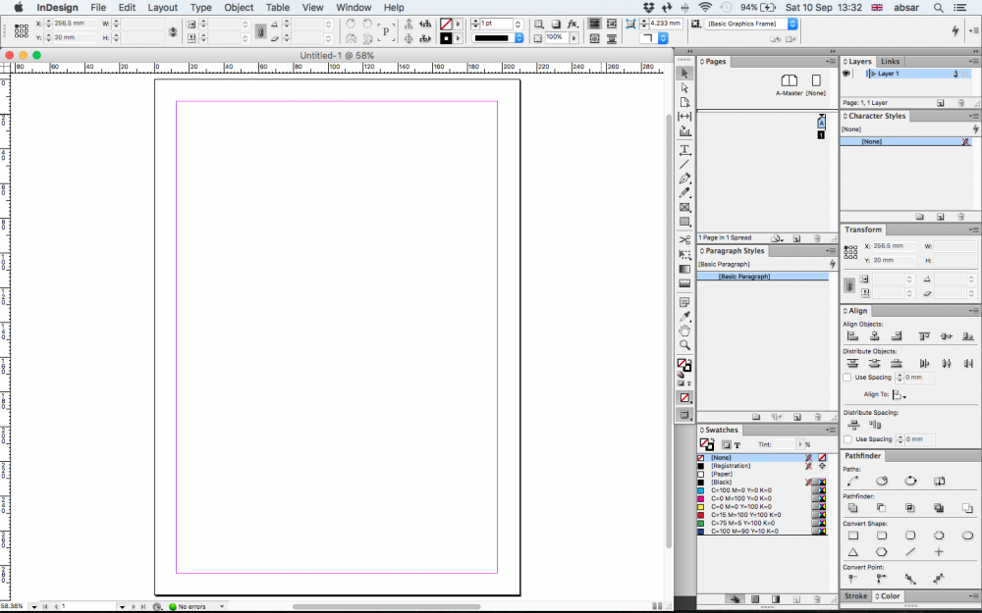Click the A-Master page thumbnail
The width and height of the screenshot is (982, 613).
pos(789,80)
